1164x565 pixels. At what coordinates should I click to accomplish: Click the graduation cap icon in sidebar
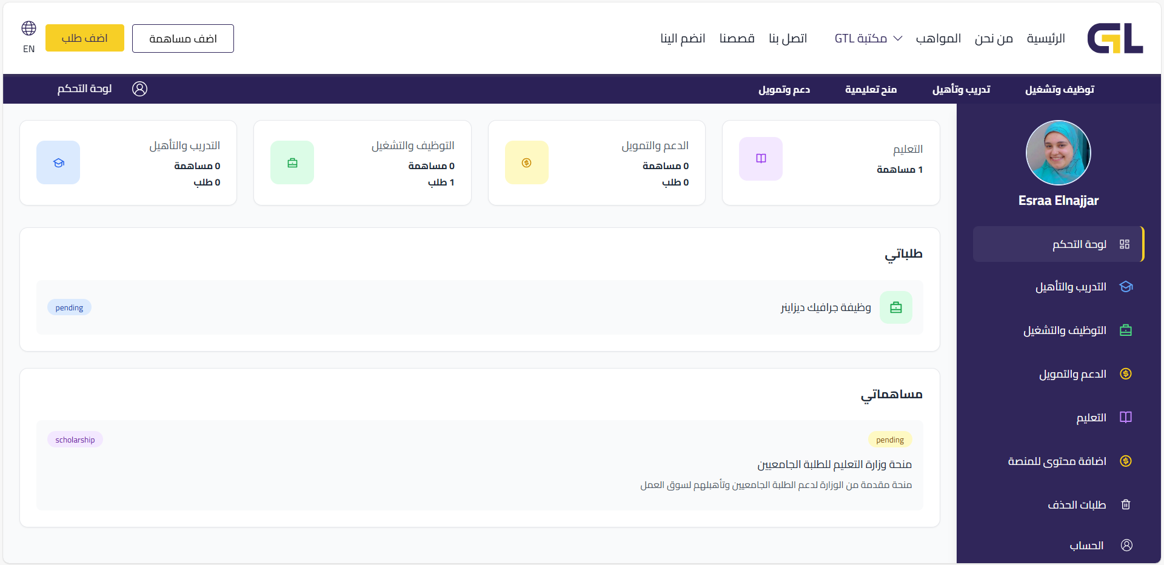[1126, 287]
